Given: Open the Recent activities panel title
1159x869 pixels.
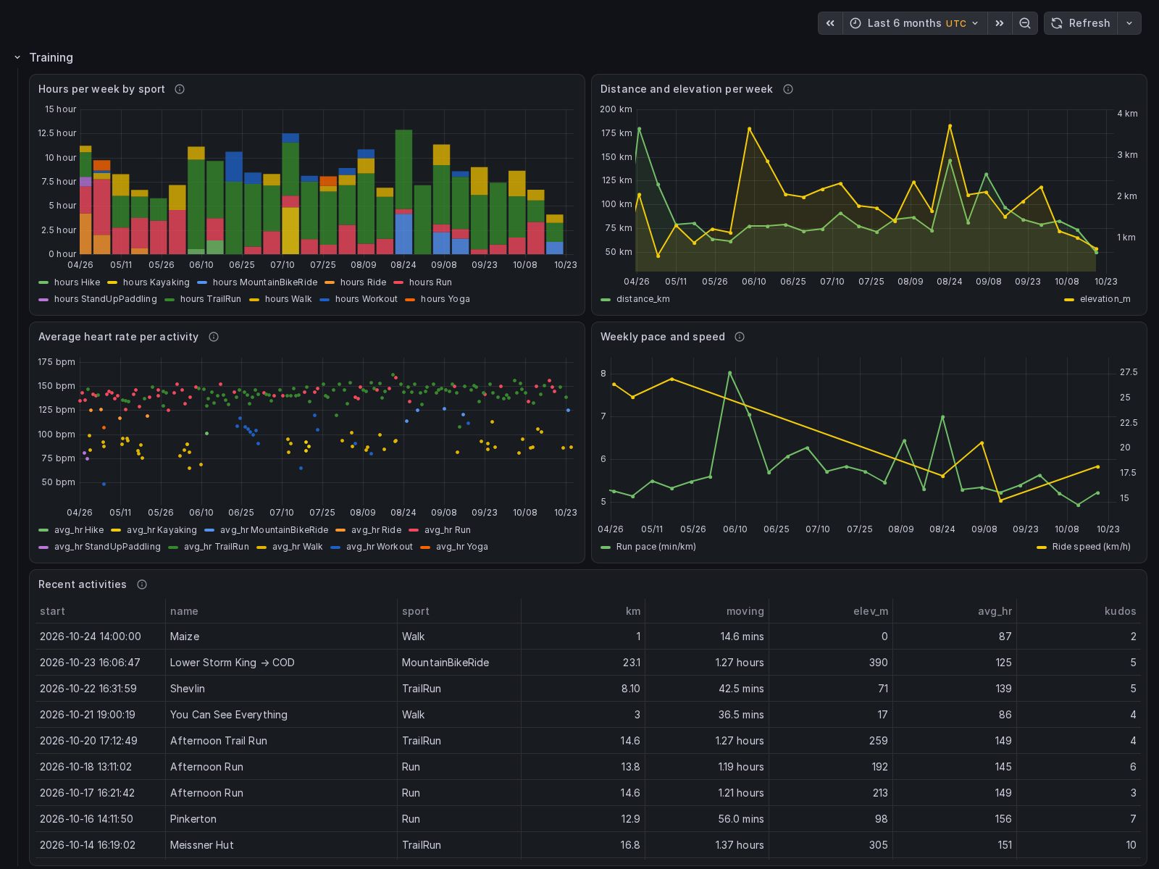Looking at the screenshot, I should click(x=83, y=584).
